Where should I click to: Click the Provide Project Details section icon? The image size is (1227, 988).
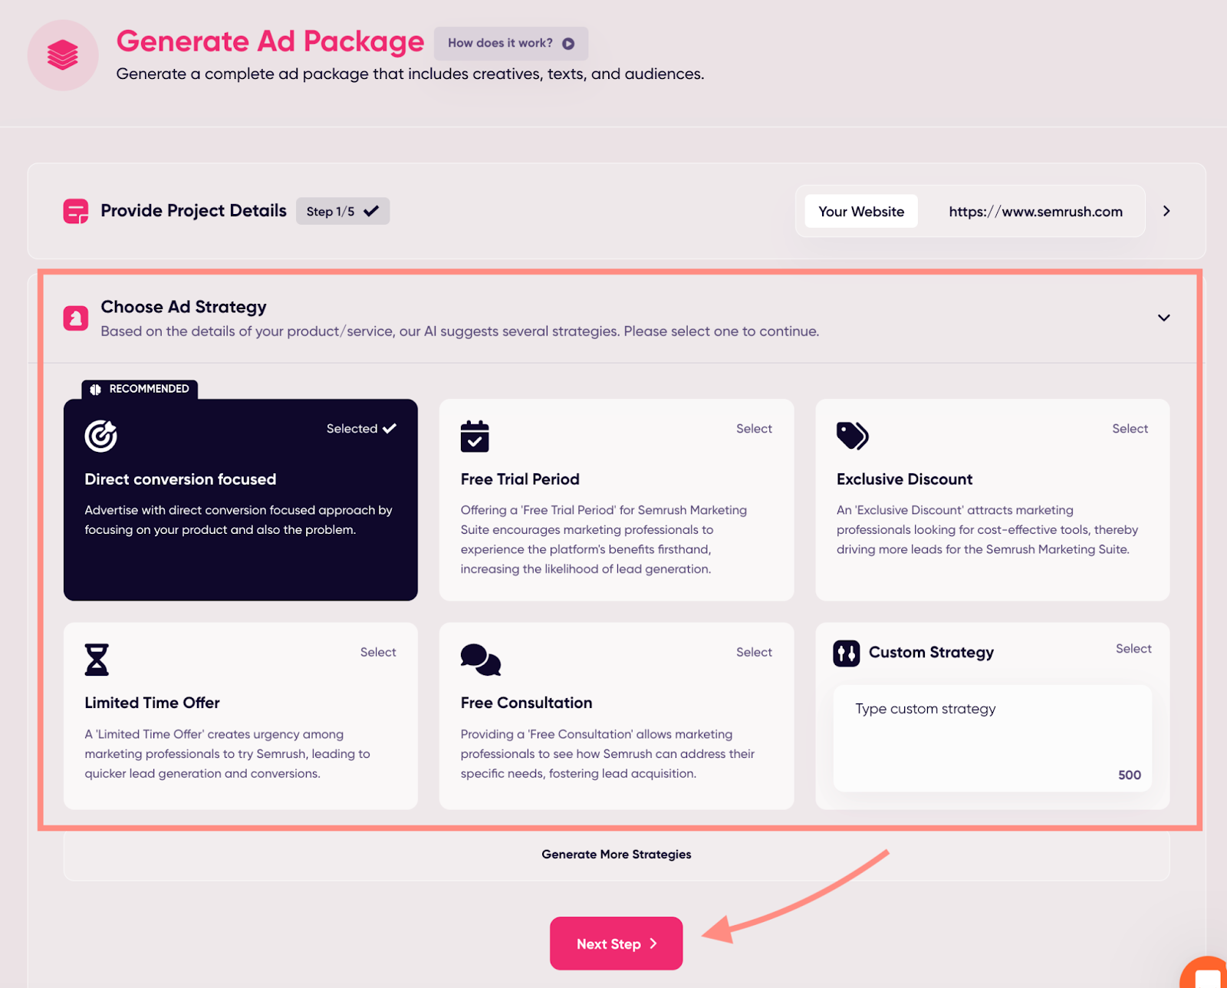tap(76, 211)
